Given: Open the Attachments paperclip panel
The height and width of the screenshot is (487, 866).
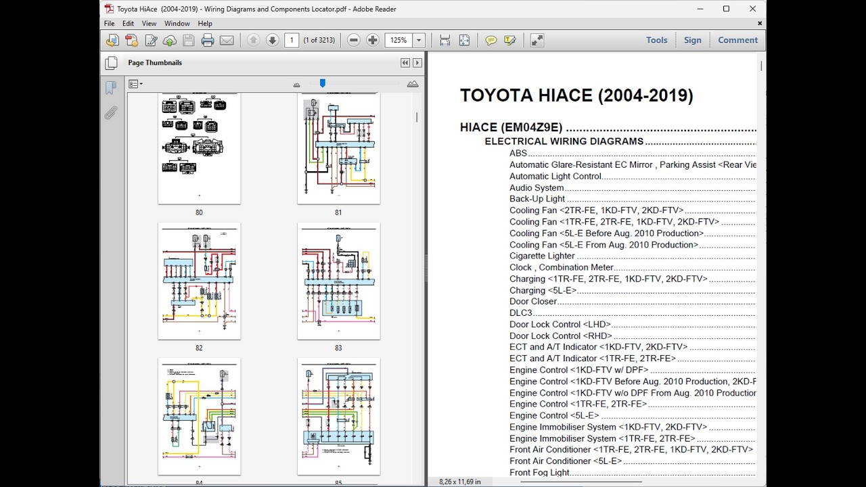Looking at the screenshot, I should coord(111,112).
